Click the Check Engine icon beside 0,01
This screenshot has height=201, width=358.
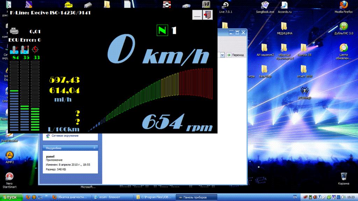(x=14, y=31)
